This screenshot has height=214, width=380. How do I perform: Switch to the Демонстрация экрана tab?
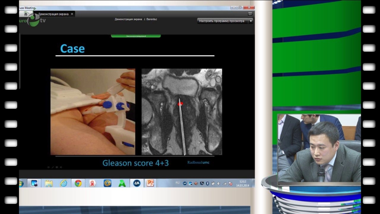click(53, 14)
